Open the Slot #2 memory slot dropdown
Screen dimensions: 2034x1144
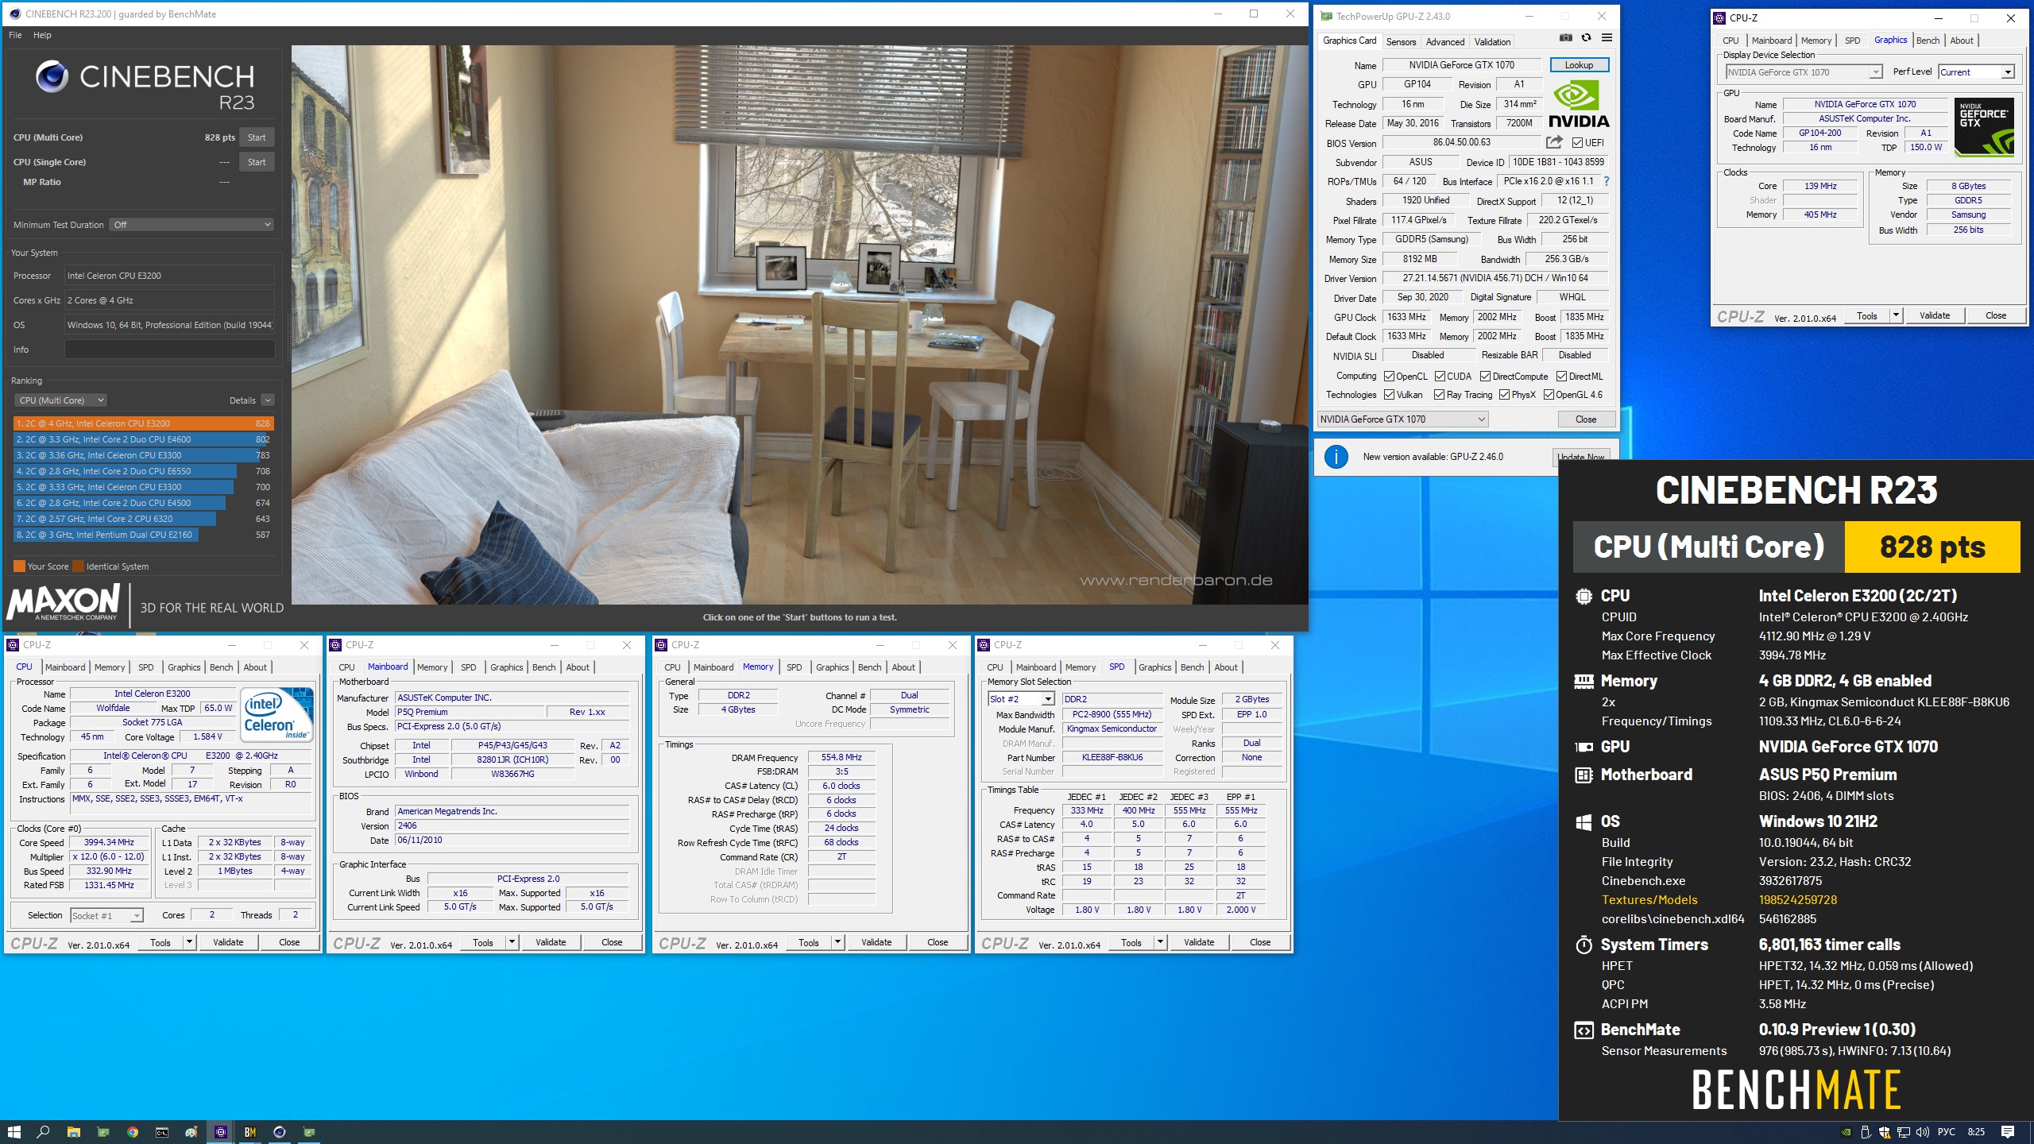pyautogui.click(x=1021, y=699)
